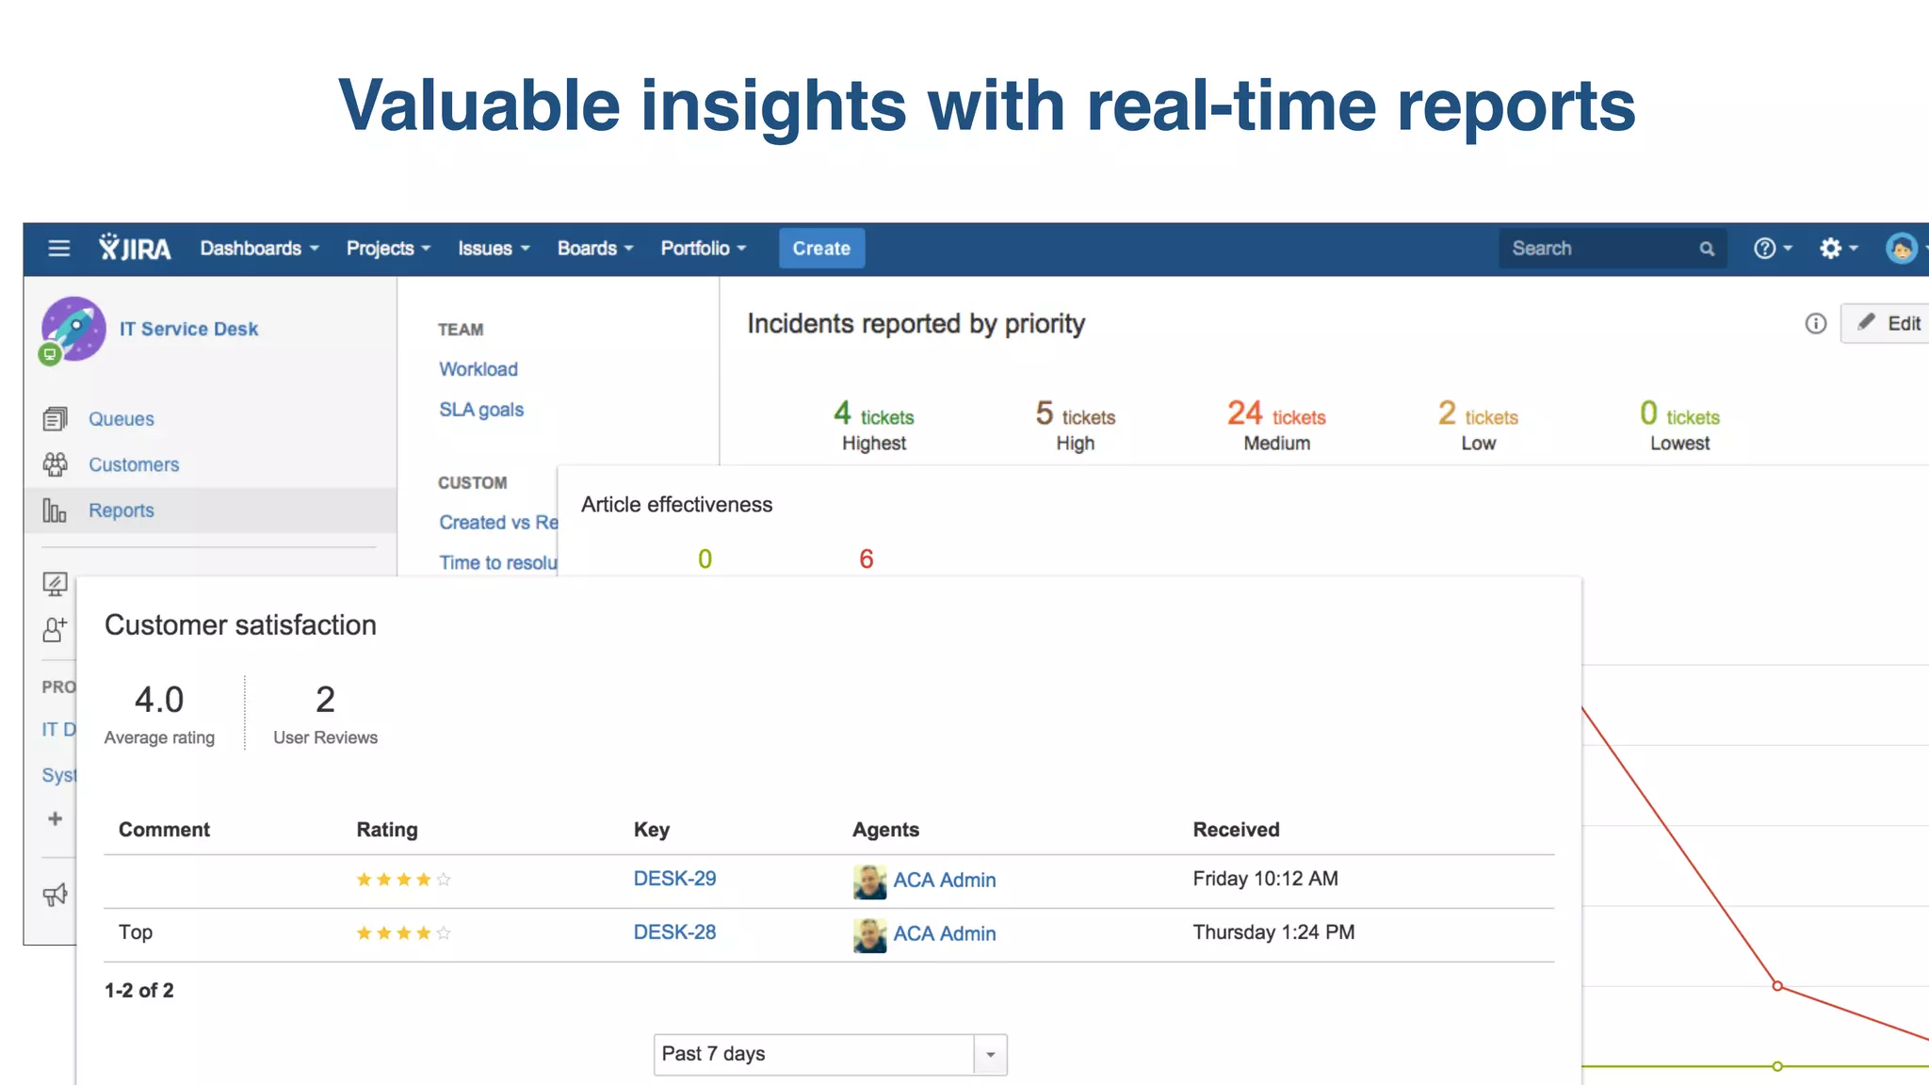Image resolution: width=1929 pixels, height=1085 pixels.
Task: Click the plus add shortcut icon
Action: pyautogui.click(x=55, y=818)
